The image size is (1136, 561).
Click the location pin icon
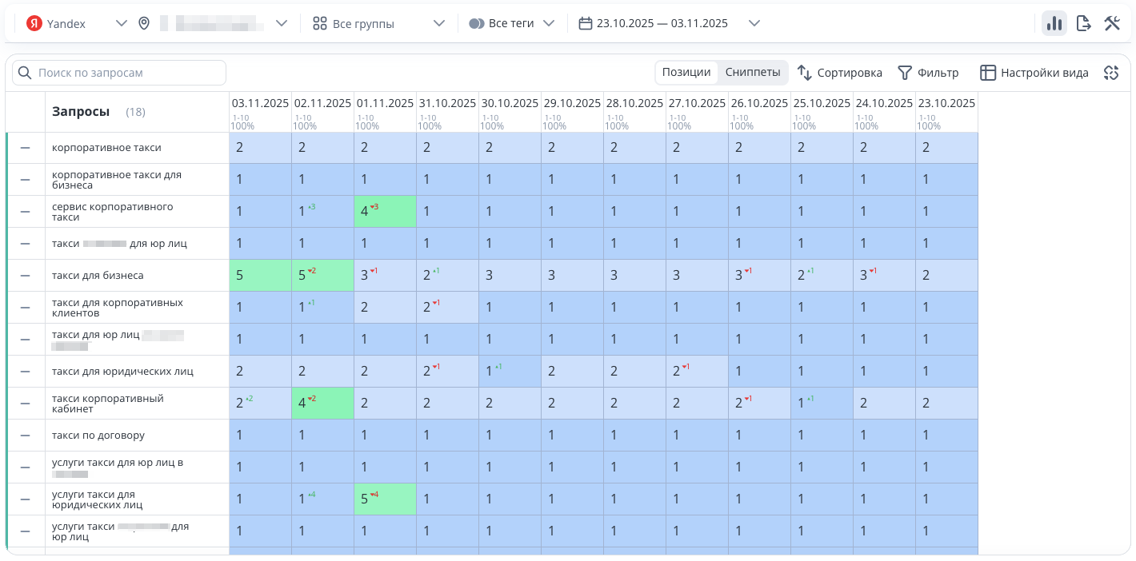[144, 23]
